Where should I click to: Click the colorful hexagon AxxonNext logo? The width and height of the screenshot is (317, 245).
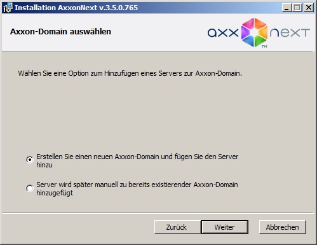tap(254, 32)
